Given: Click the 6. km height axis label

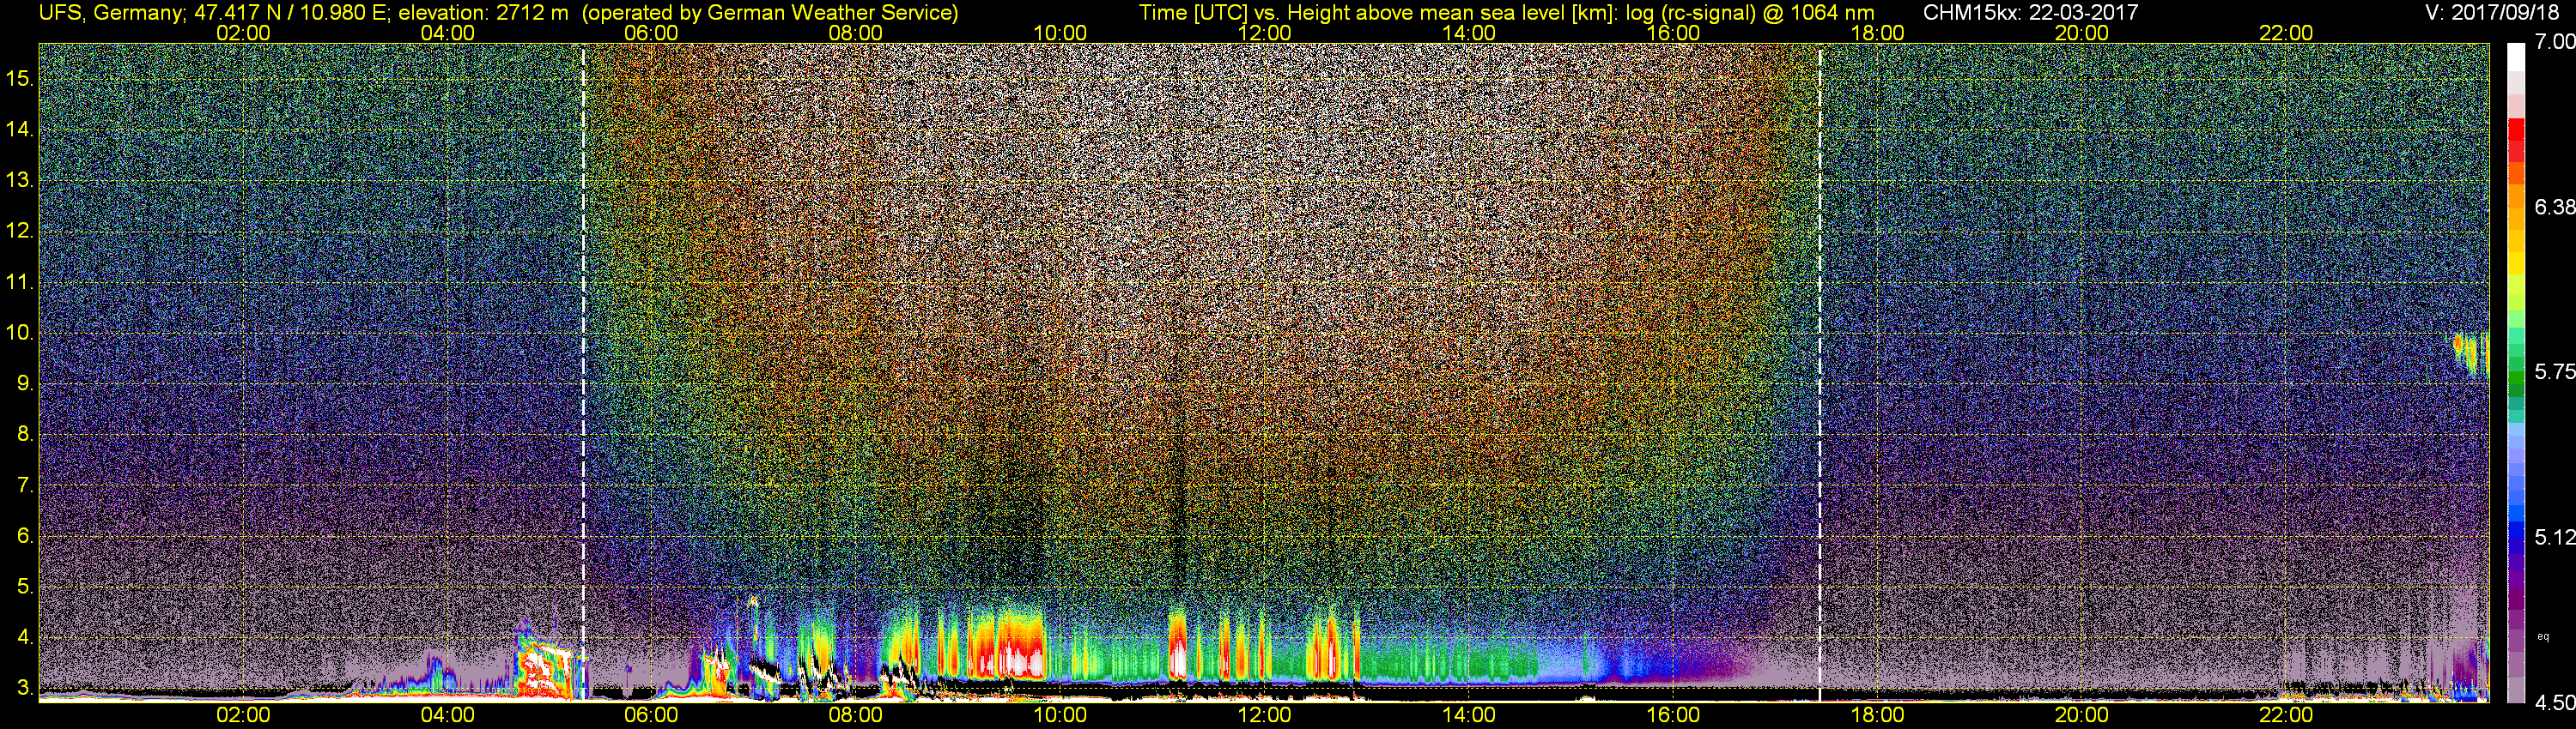Looking at the screenshot, I should point(26,536).
